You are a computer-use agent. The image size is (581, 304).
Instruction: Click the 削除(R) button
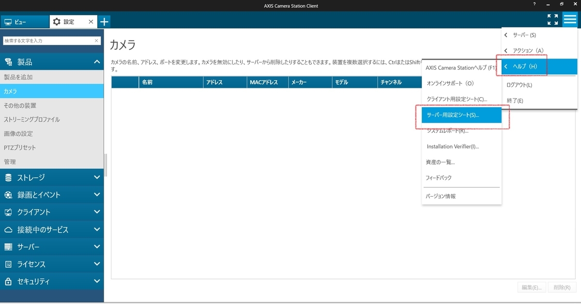pyautogui.click(x=562, y=287)
